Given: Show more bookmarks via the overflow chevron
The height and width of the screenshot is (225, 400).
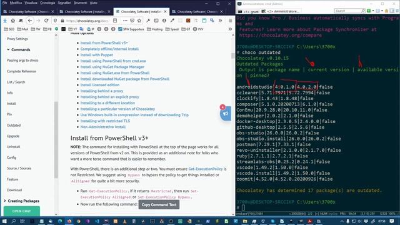Looking at the screenshot, I should tap(230, 29).
